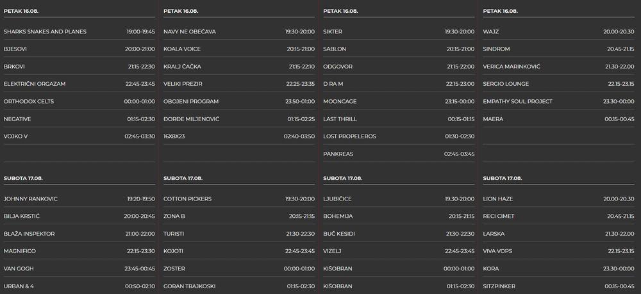Click on VOJKO V artist name

[17, 136]
